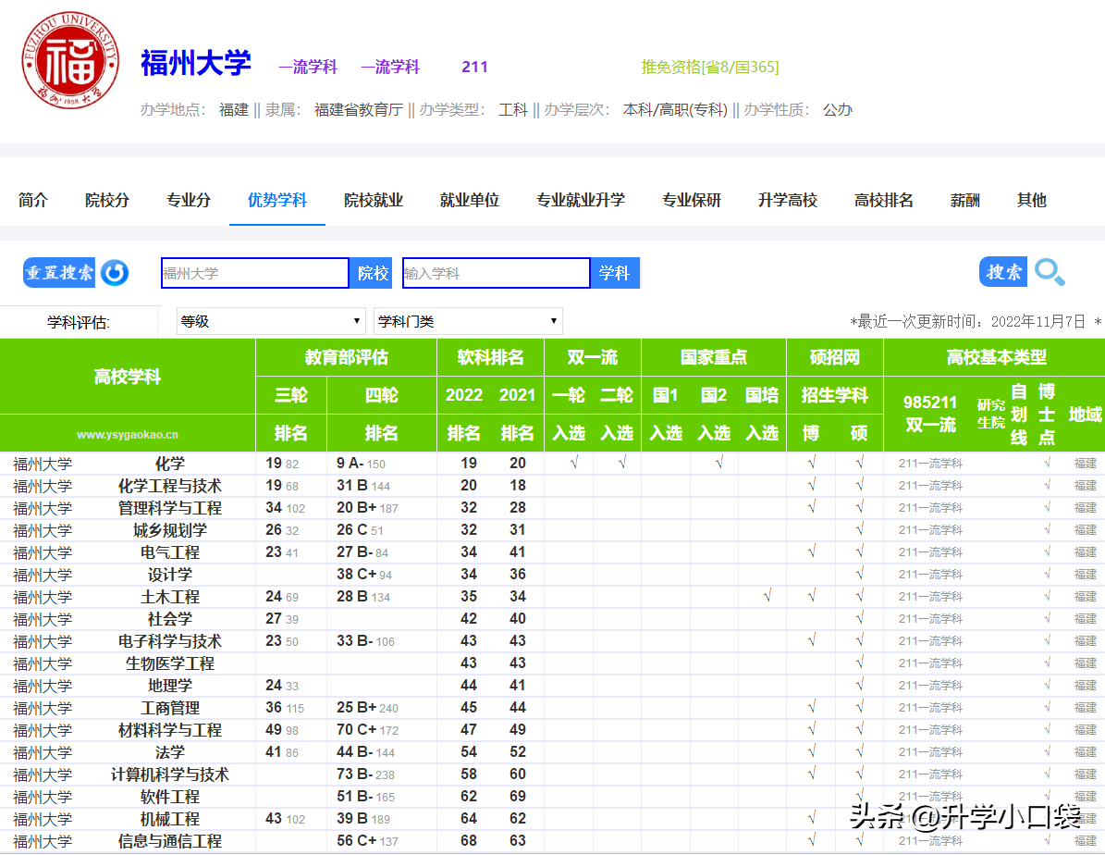
Task: Click the 9 A- fourth-round grade for 化学
Action: (x=350, y=464)
